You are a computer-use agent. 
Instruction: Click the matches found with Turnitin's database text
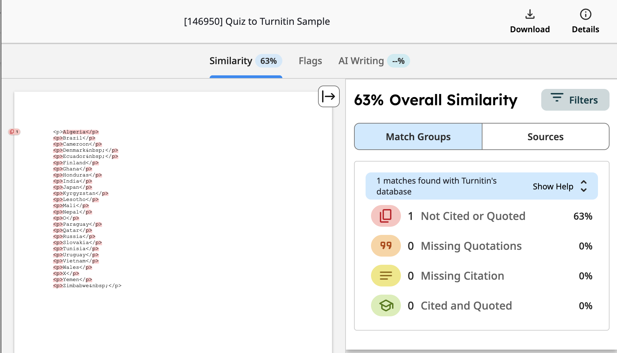pos(436,186)
